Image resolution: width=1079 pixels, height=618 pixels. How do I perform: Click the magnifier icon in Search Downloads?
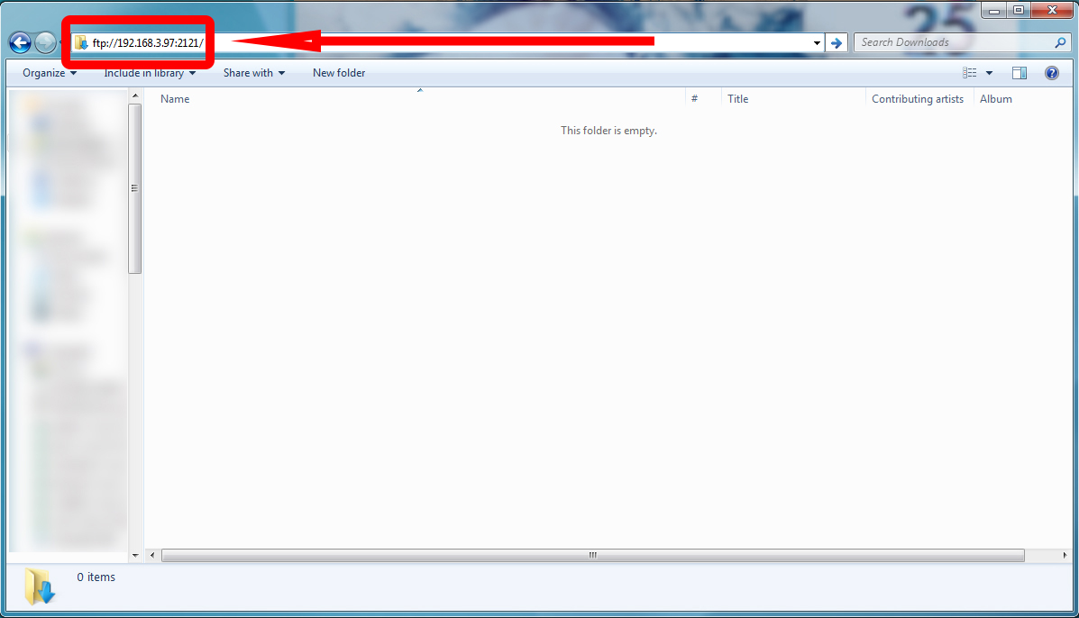click(x=1060, y=42)
